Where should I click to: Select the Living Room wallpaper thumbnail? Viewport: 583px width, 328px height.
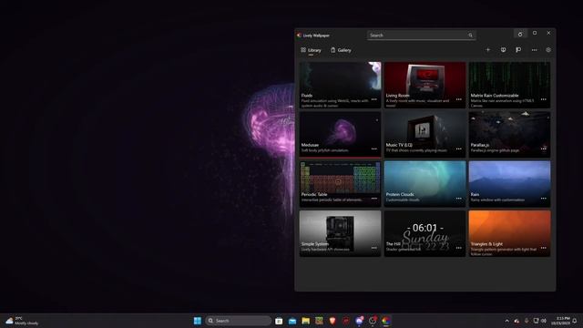[x=425, y=85]
